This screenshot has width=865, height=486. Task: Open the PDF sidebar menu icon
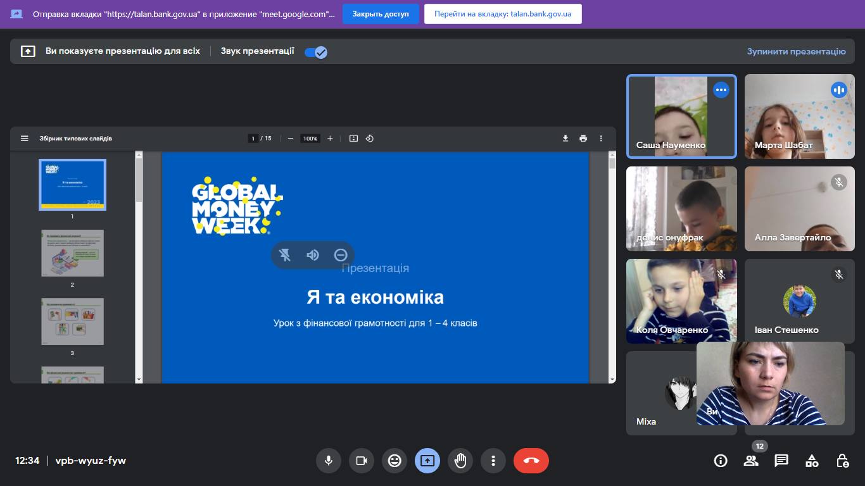click(25, 139)
